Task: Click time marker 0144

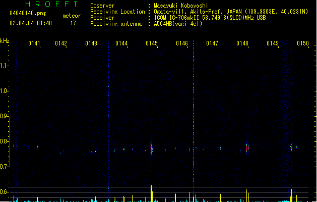Action: [x=121, y=43]
